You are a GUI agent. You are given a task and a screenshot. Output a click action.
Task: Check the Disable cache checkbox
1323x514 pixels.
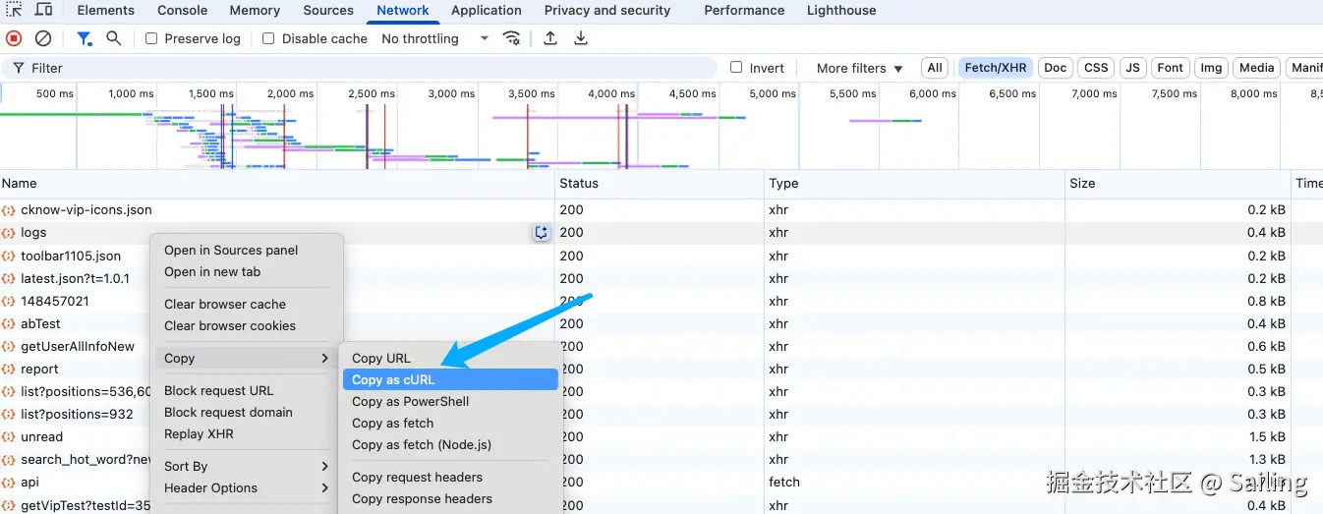click(x=268, y=38)
